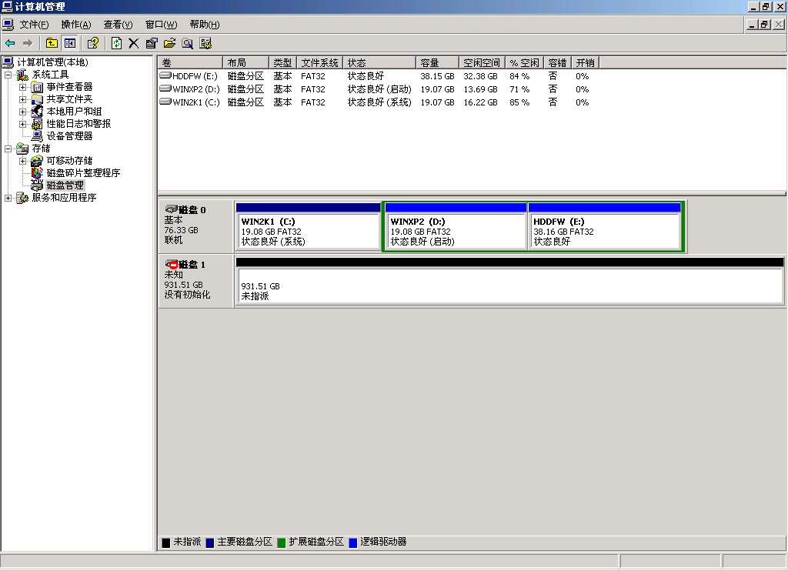
Task: Click the 设备管理器 icon
Action: click(x=37, y=136)
